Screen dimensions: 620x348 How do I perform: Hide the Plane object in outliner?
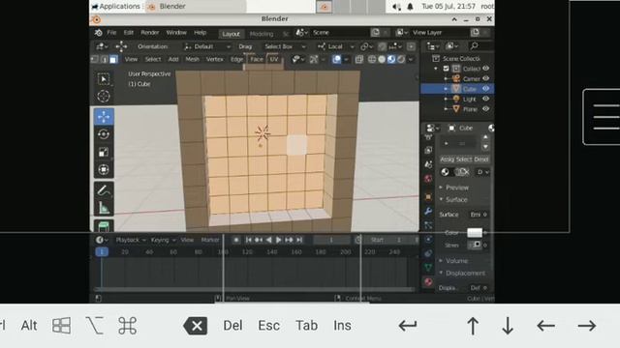pos(485,109)
